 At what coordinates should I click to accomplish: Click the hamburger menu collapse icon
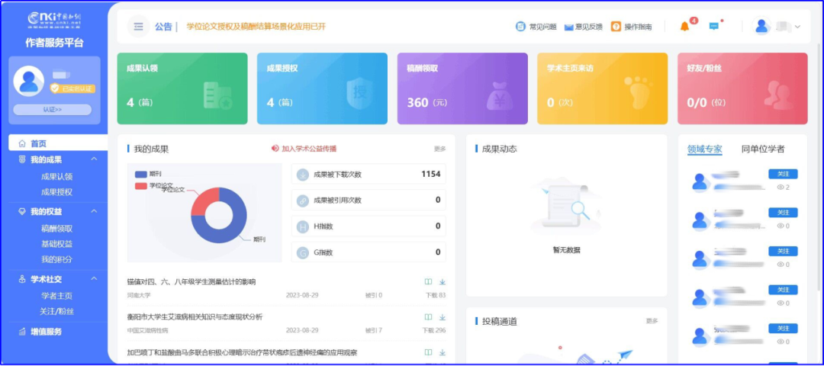(138, 27)
